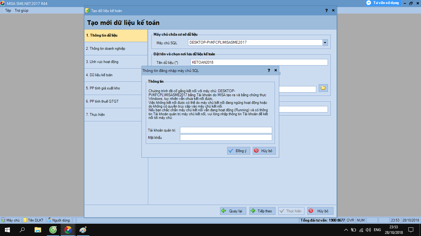Screen dimensions: 421x236
Task: Click the folder browse icon for data location
Action: point(323,88)
